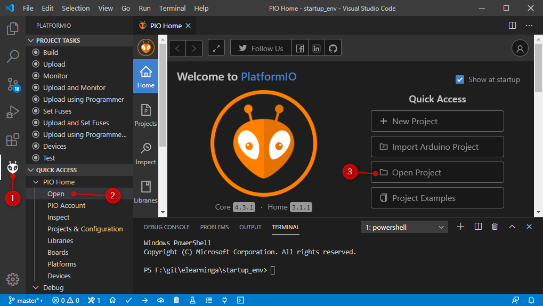Open the PlatformIO GitHub icon

coord(333,48)
